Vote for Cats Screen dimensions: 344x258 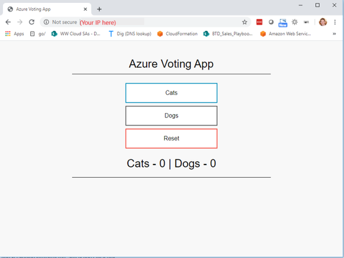pyautogui.click(x=171, y=93)
